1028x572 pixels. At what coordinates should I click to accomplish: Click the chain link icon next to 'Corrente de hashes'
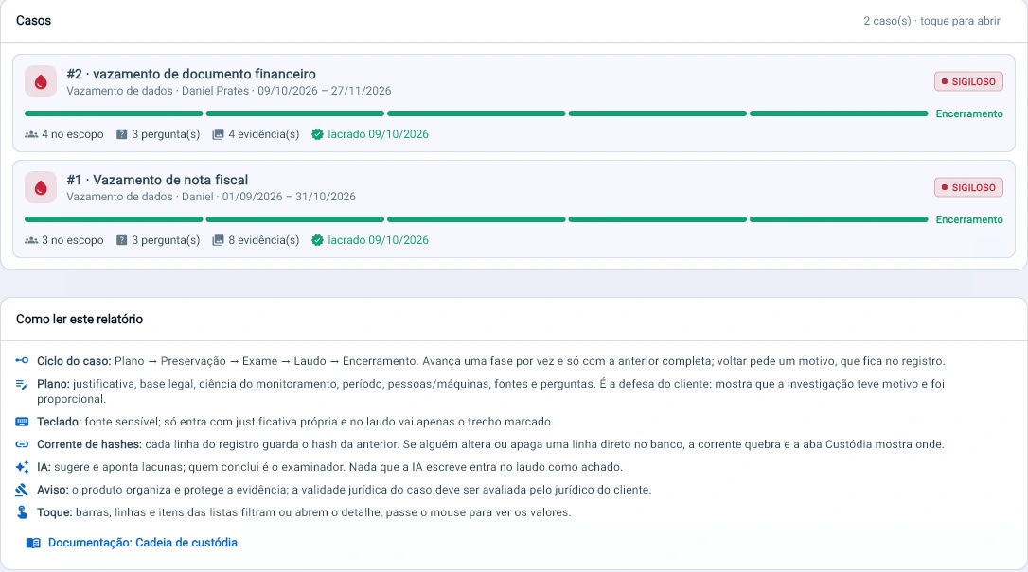pyautogui.click(x=22, y=444)
